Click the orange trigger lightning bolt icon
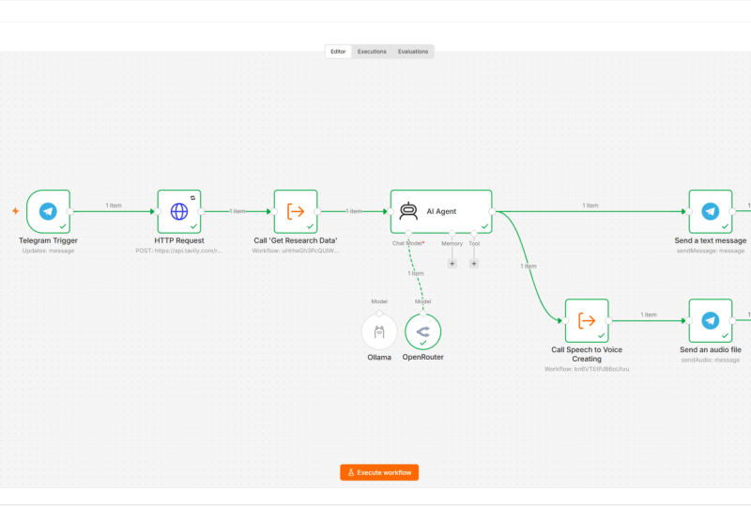This screenshot has width=751, height=507. point(15,211)
